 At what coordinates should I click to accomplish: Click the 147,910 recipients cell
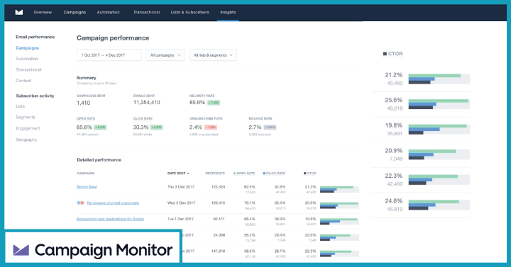click(x=218, y=251)
